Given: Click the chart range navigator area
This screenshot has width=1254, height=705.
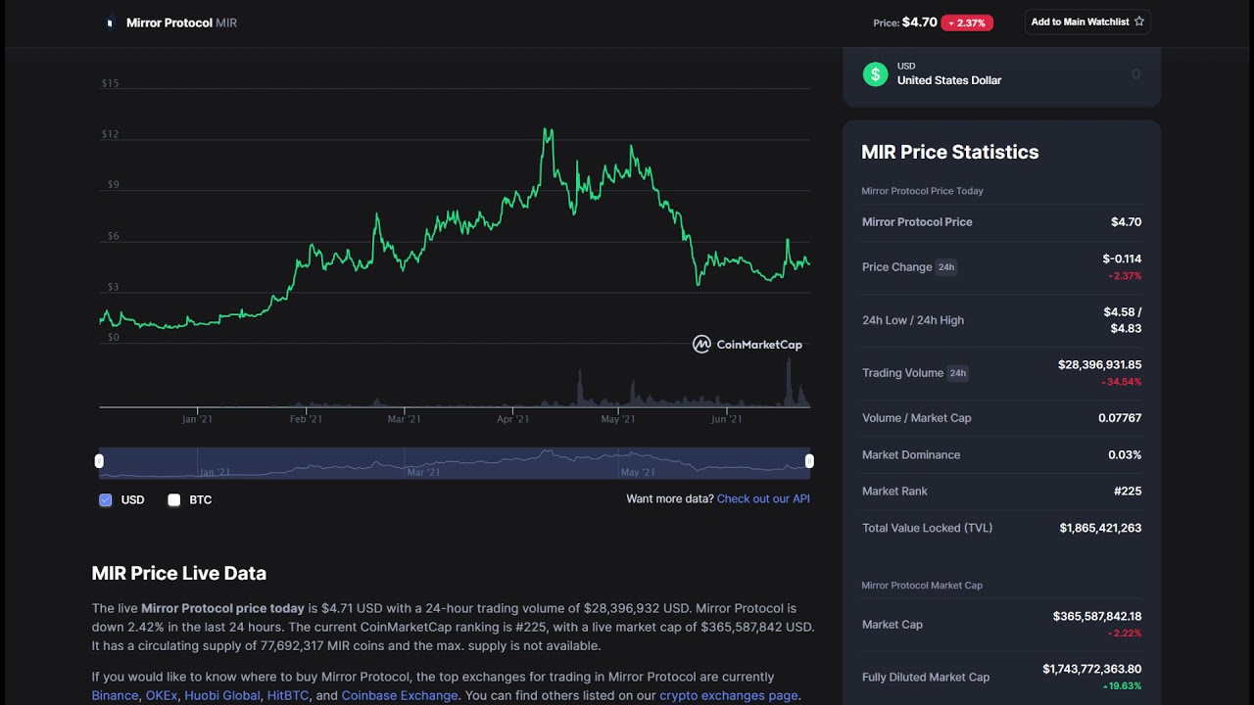Looking at the screenshot, I should pyautogui.click(x=455, y=463).
